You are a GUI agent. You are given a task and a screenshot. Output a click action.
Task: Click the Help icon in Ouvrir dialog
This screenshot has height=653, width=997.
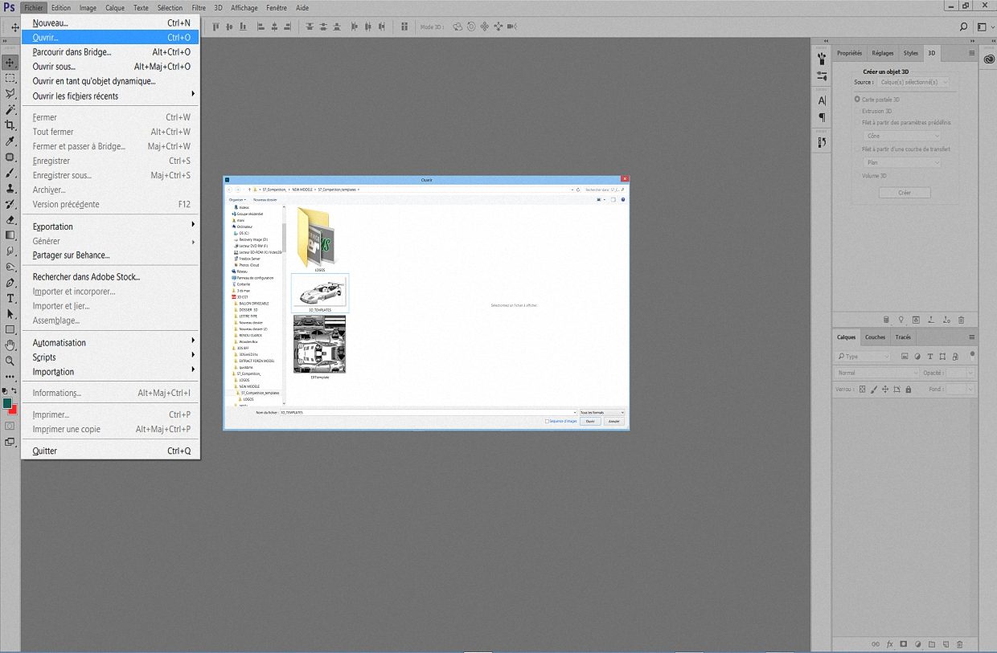point(623,199)
